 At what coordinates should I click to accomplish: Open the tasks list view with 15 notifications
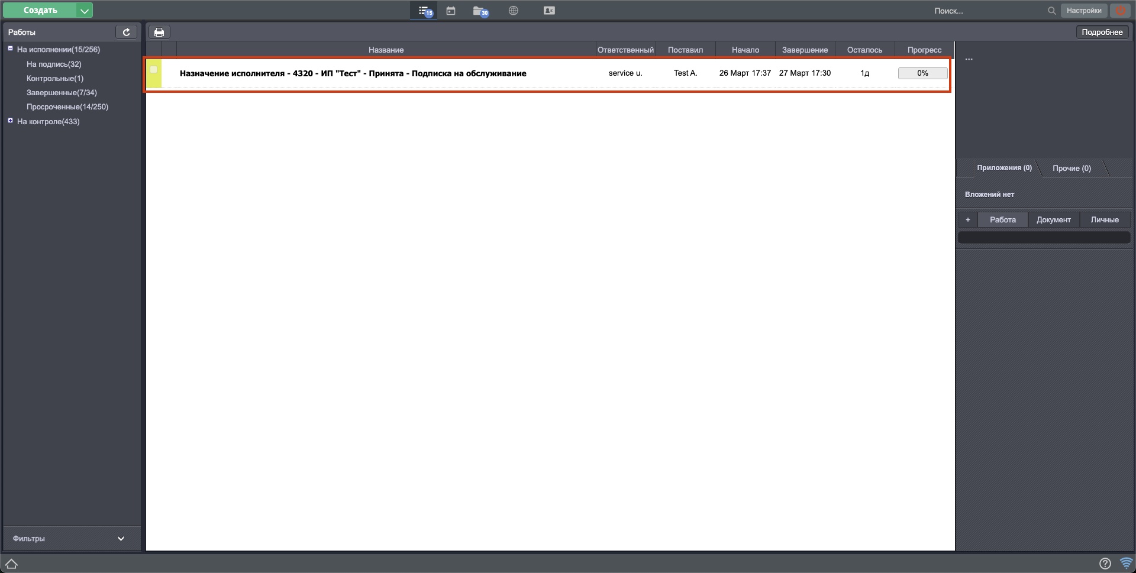(424, 10)
